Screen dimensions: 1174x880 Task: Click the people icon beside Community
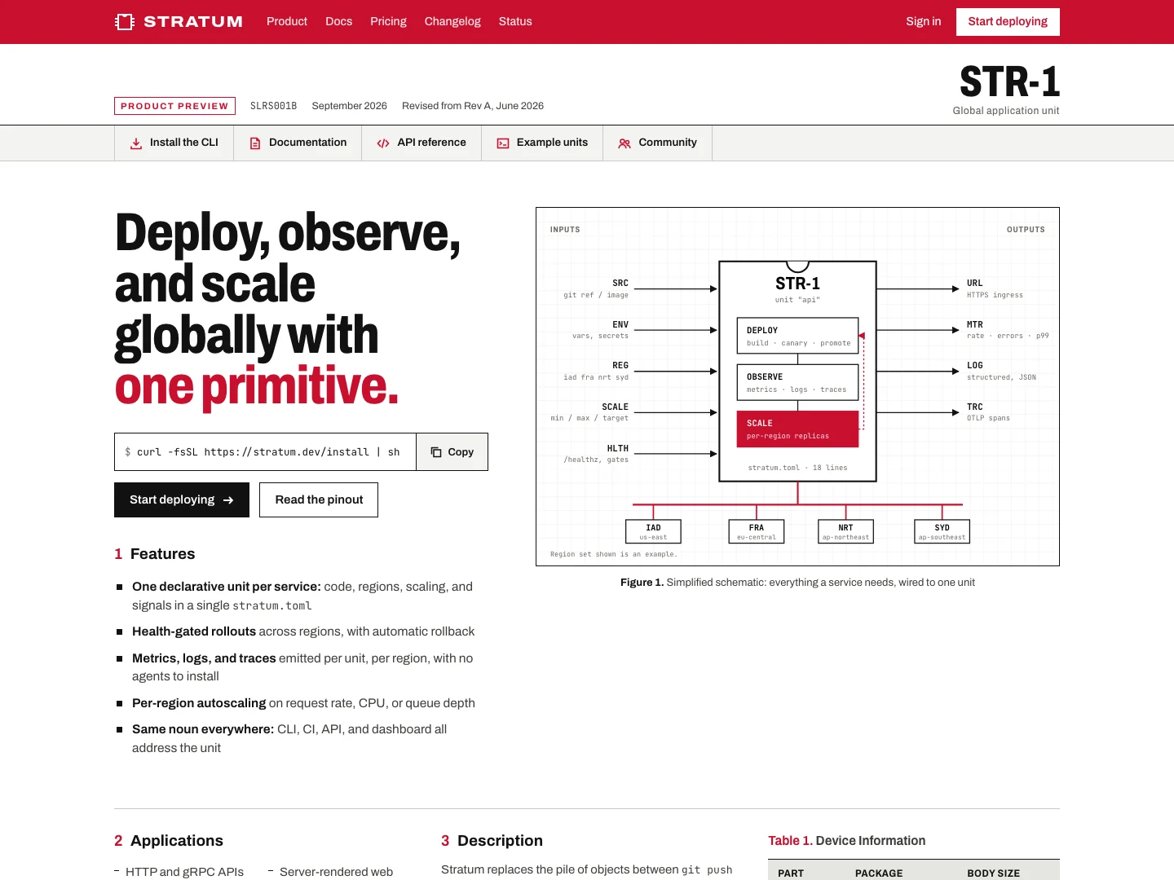point(625,143)
